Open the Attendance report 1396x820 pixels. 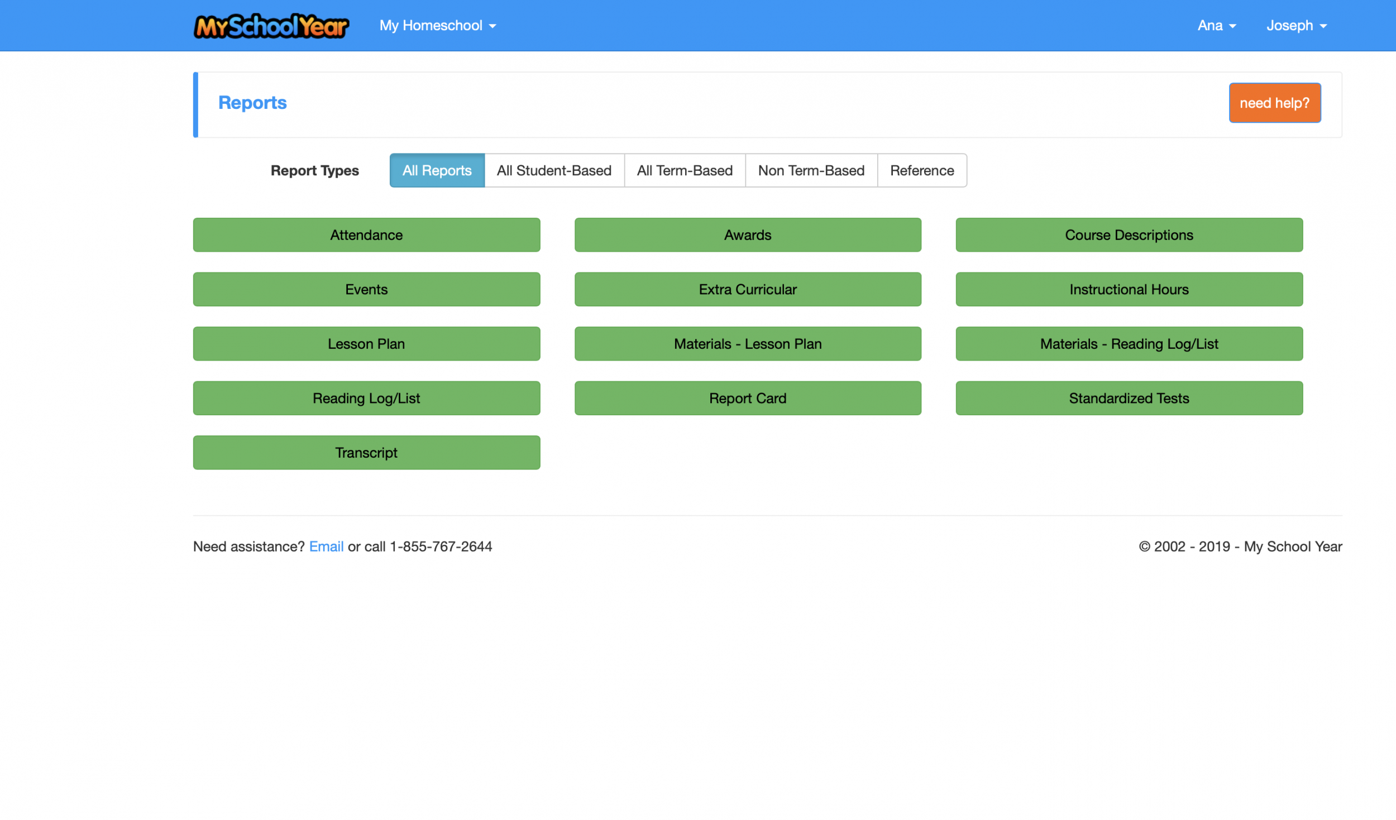366,235
